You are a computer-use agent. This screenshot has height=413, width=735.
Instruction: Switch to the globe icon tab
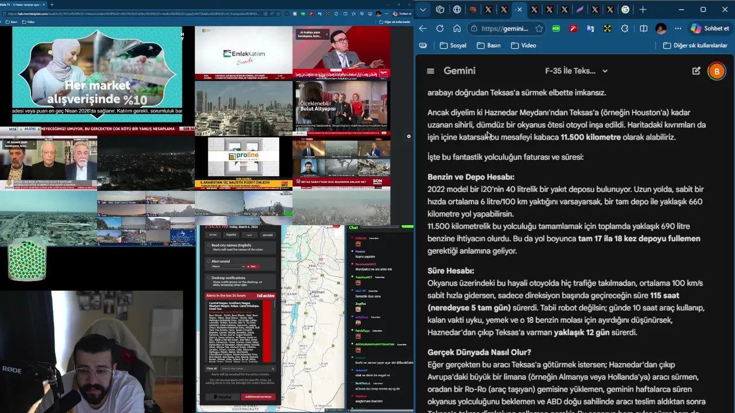457,9
